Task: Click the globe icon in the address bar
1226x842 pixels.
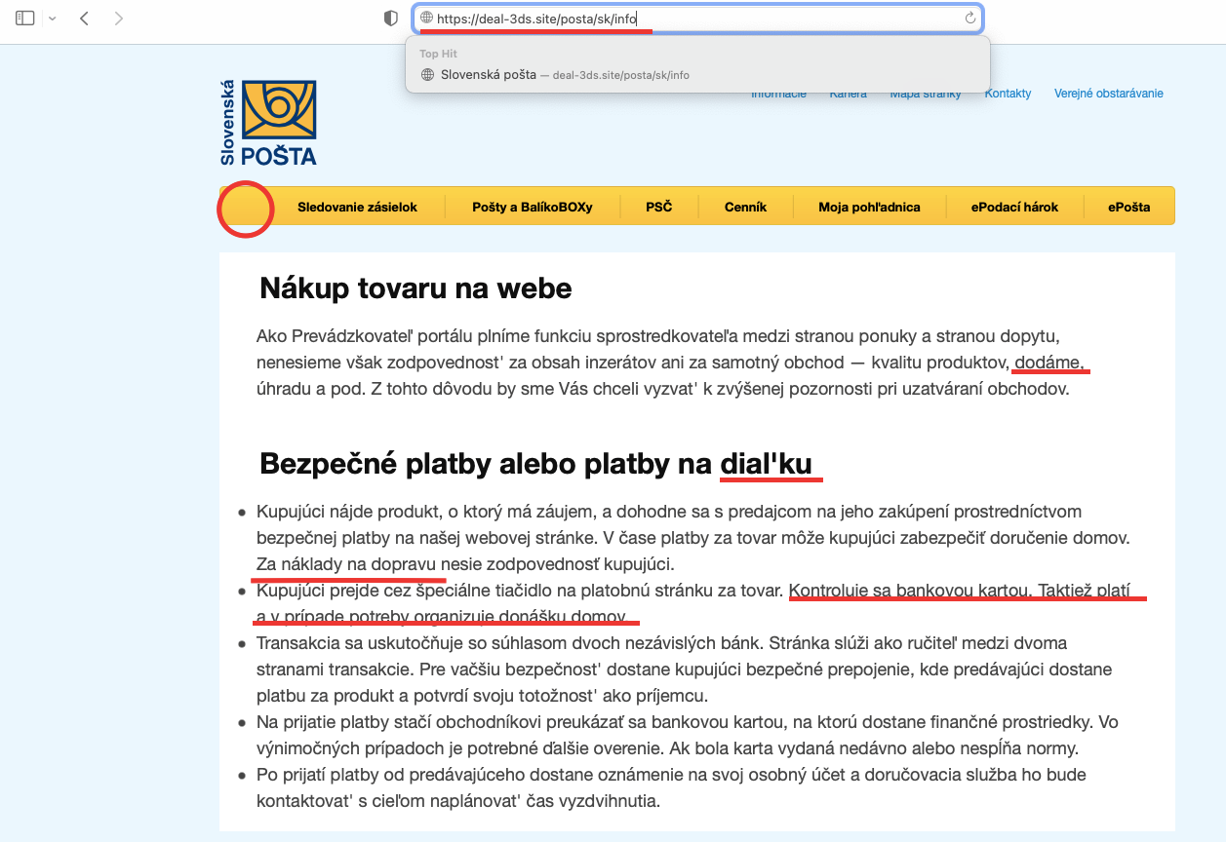Action: 426,18
